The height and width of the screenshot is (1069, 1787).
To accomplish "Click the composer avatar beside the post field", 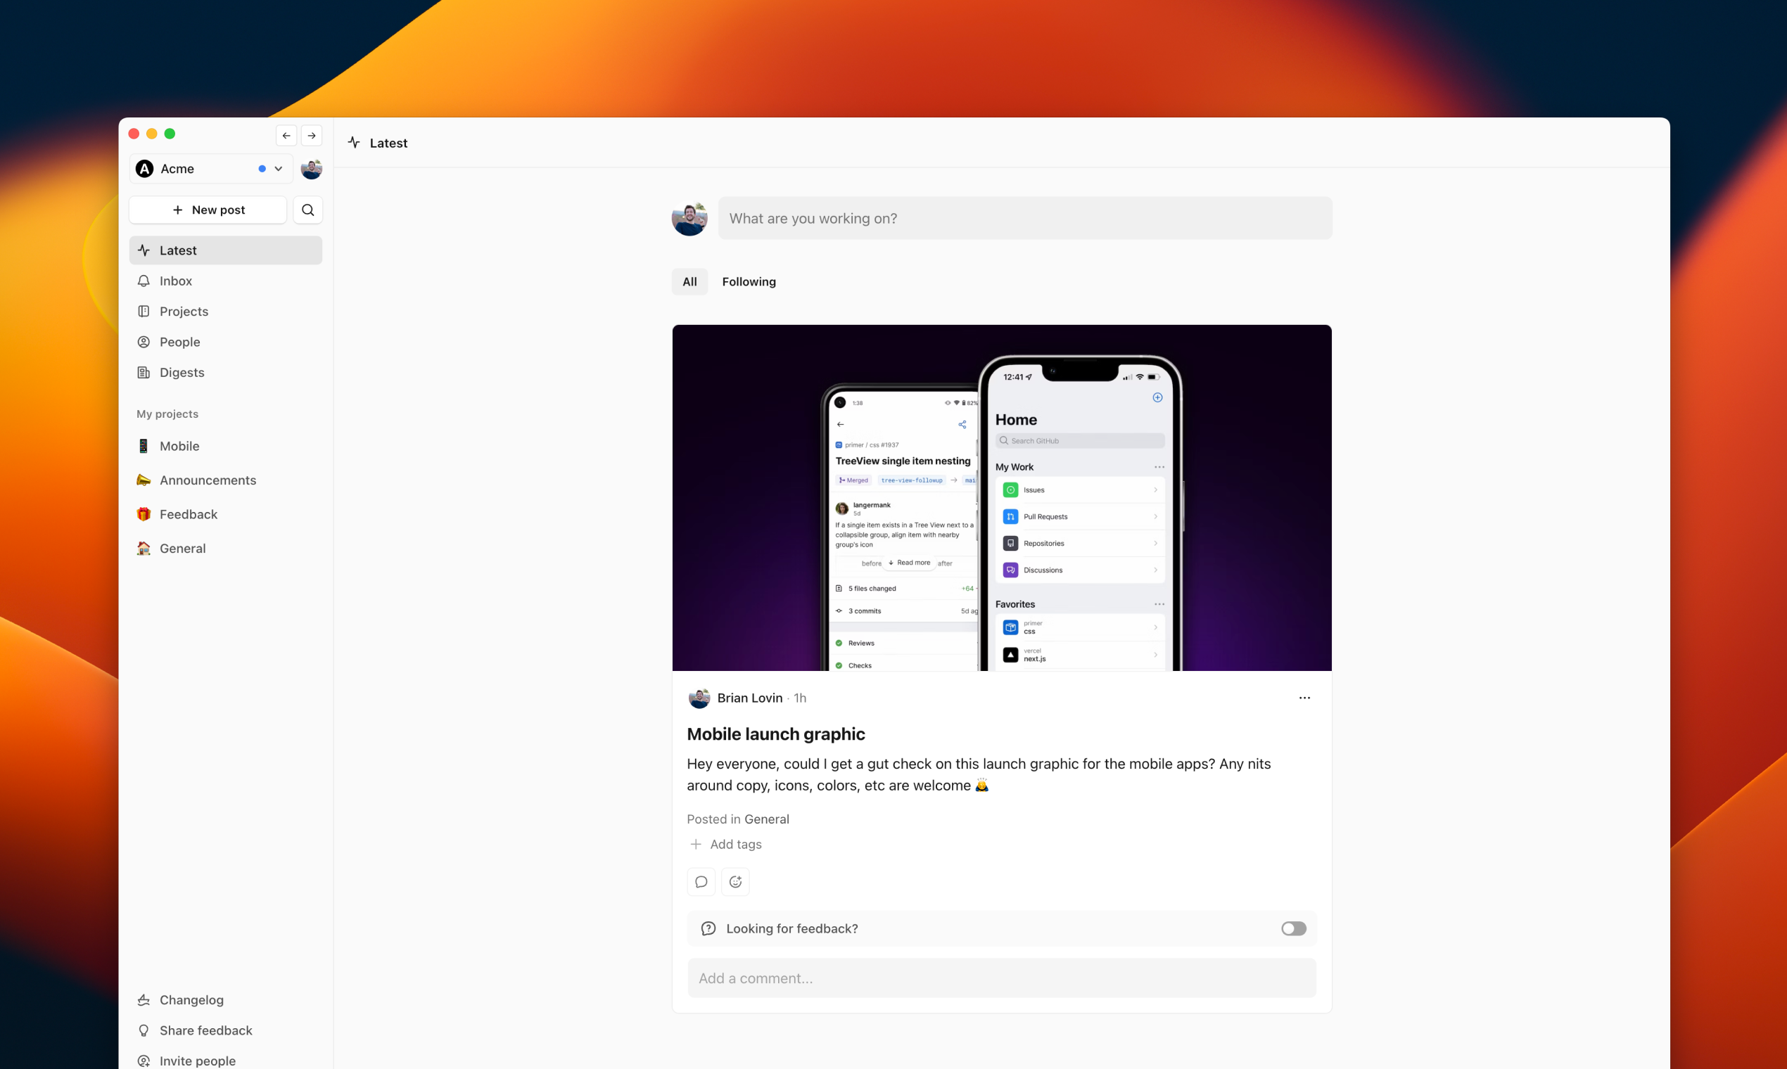I will coord(689,218).
